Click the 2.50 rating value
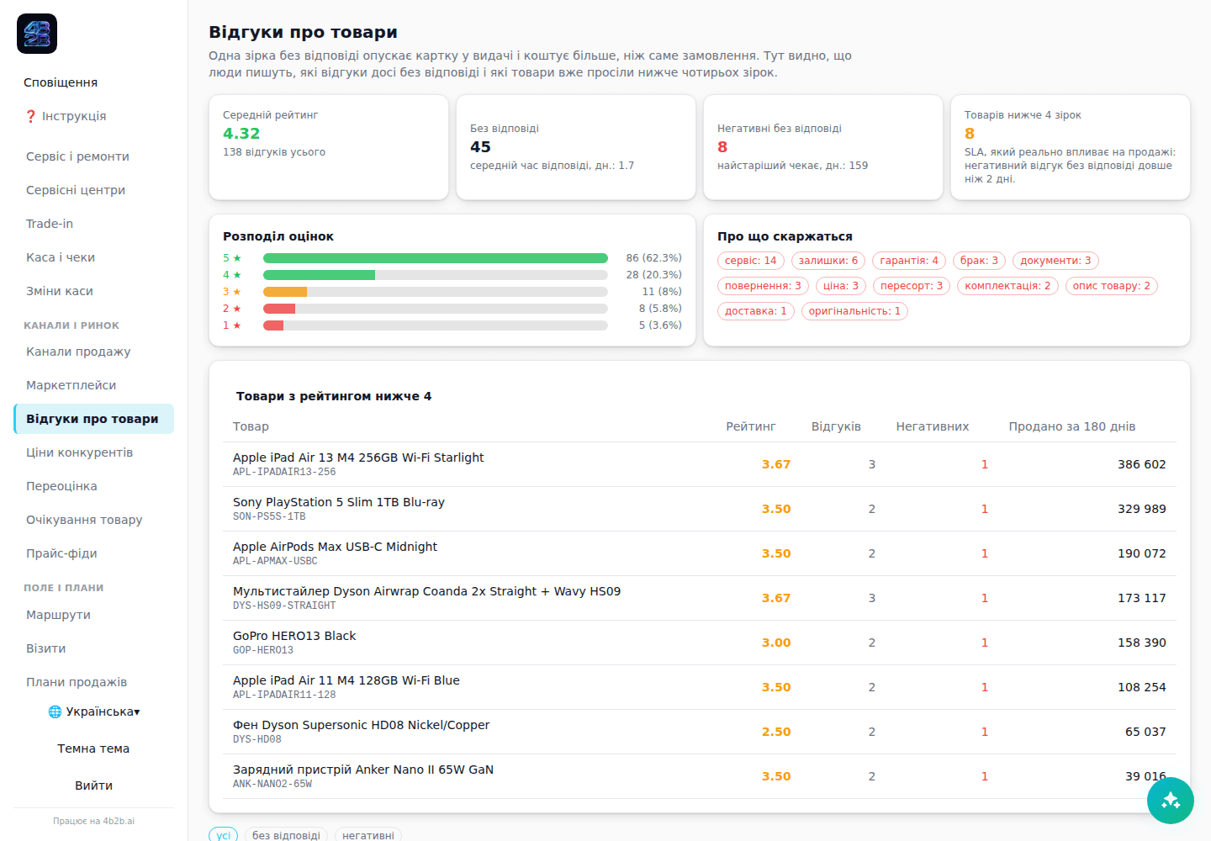Image resolution: width=1211 pixels, height=841 pixels. pos(776,732)
